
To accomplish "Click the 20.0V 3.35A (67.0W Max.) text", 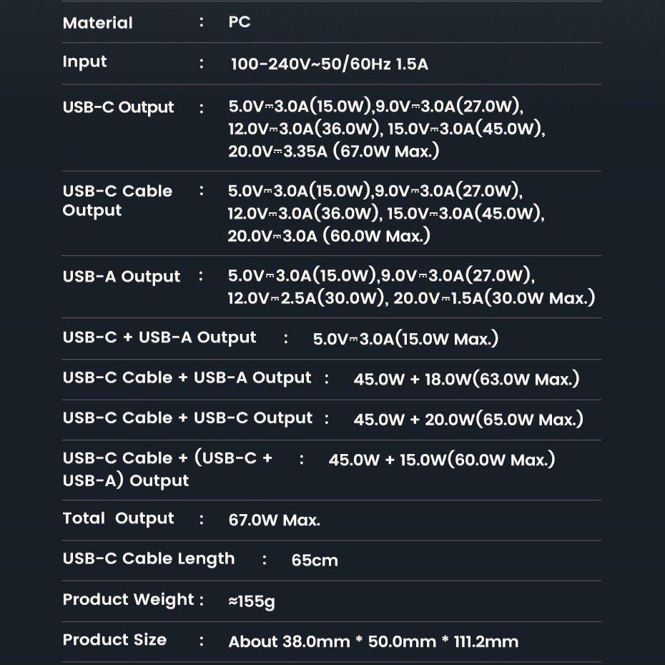I will [333, 151].
